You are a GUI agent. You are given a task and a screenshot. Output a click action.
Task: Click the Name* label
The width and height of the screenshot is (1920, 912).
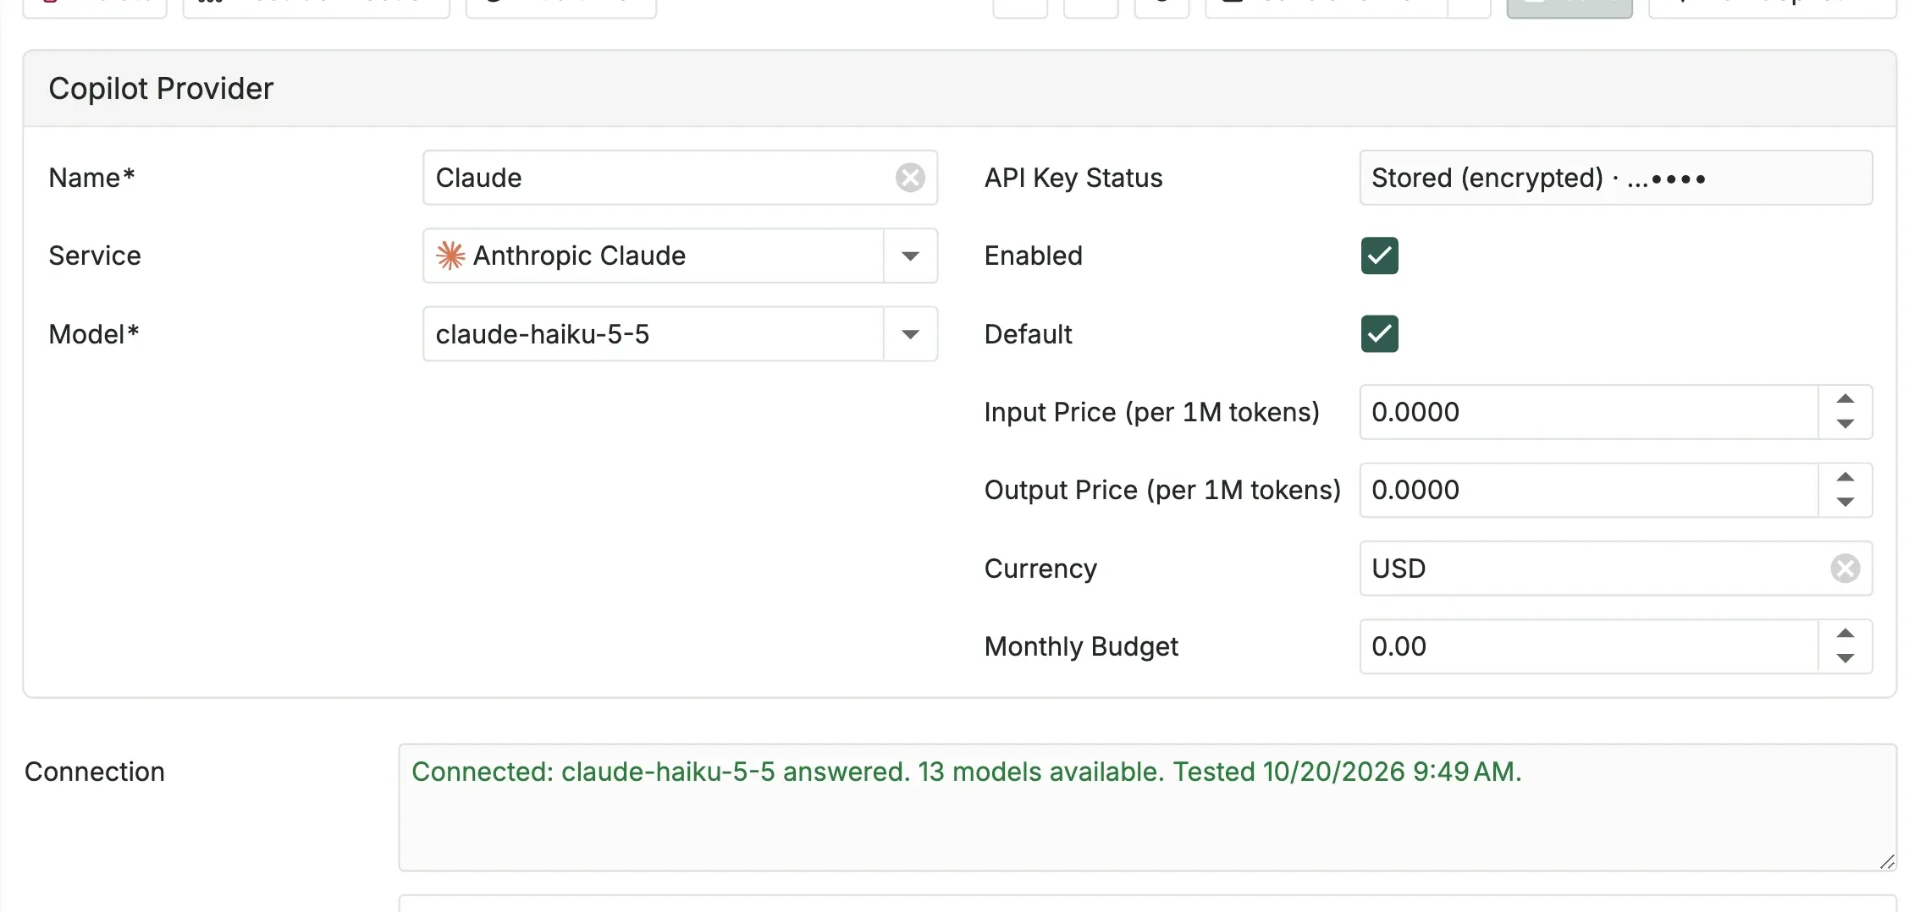tap(92, 178)
